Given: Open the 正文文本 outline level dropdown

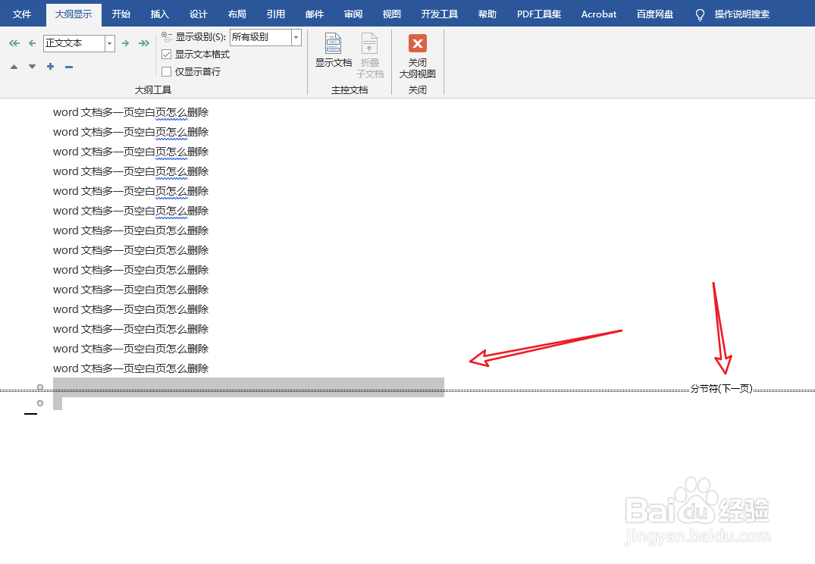Looking at the screenshot, I should pos(110,43).
